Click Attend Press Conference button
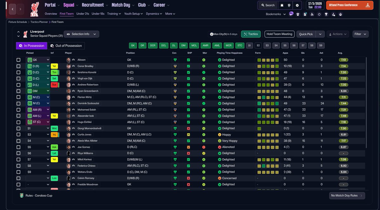This screenshot has width=380, height=210. [349, 5]
